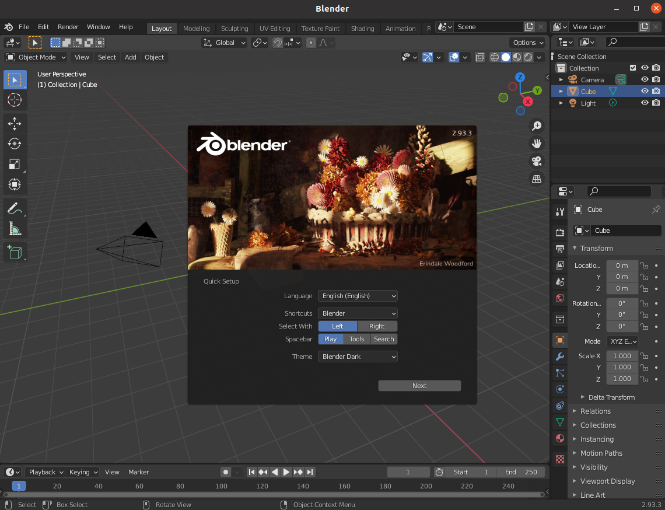Viewport: 665px width, 510px height.
Task: Toggle the snap magnet button
Action: (277, 43)
